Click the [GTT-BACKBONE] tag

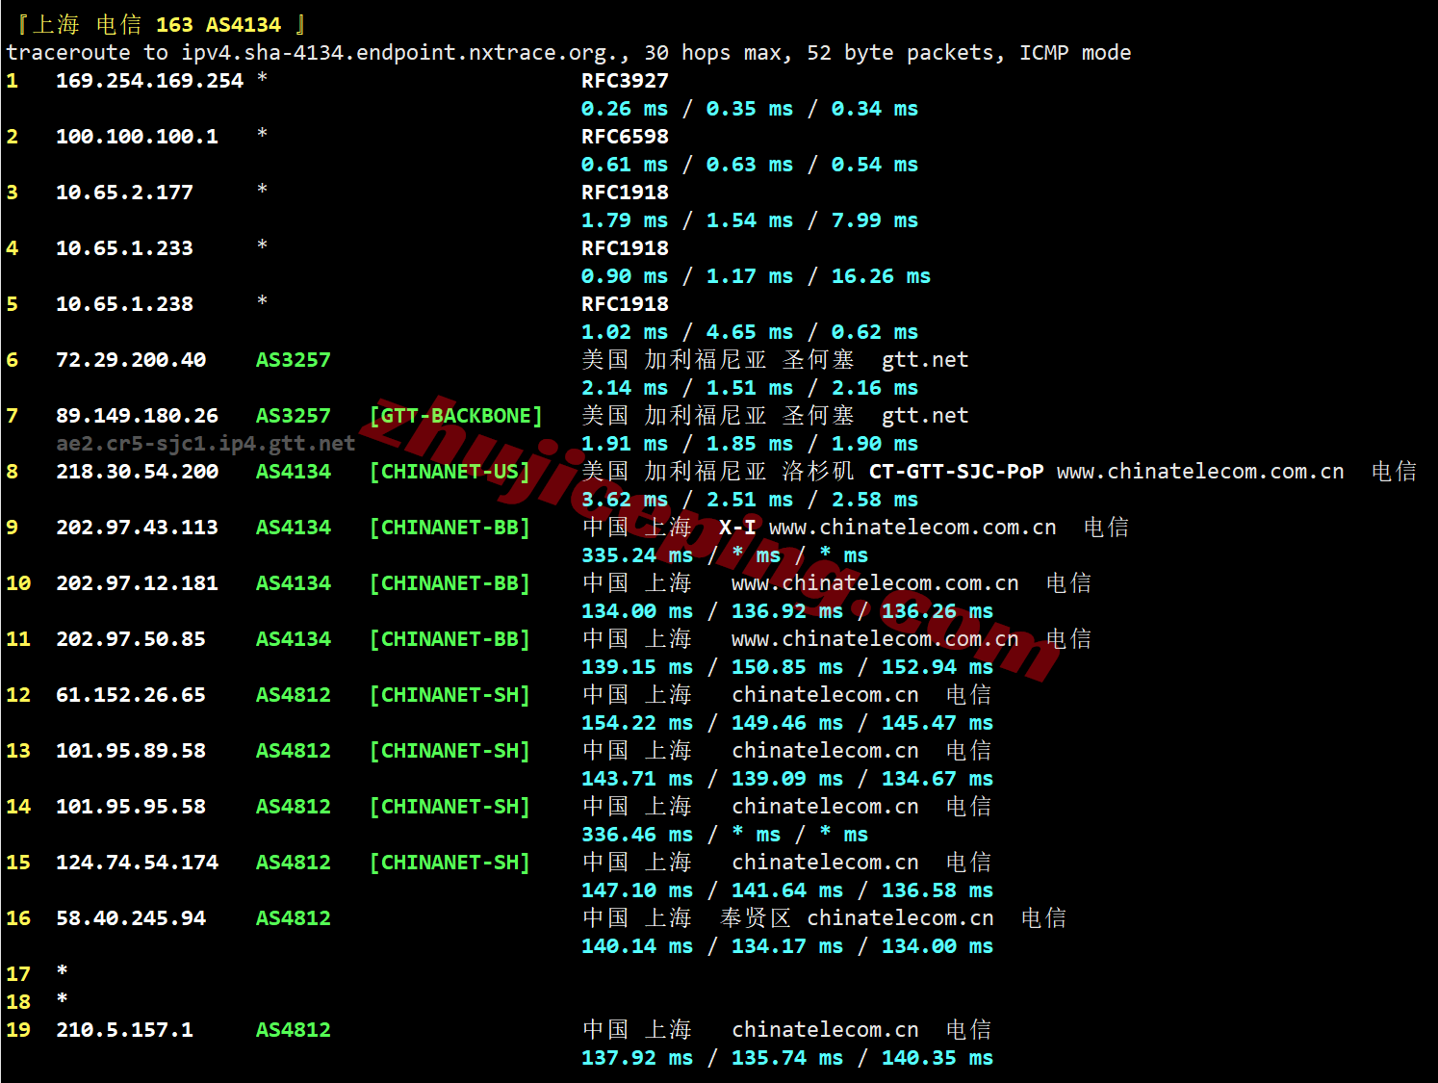pos(456,416)
